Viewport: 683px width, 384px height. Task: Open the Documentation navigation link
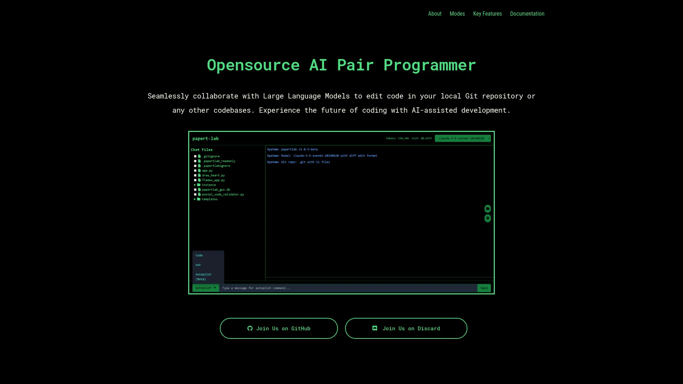point(527,14)
